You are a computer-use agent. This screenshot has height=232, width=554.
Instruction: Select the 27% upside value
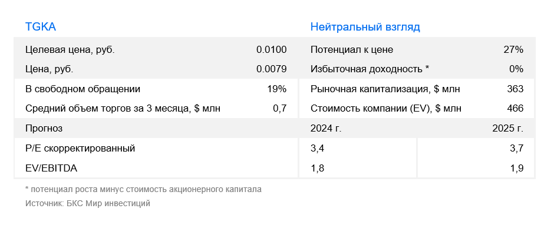click(513, 50)
